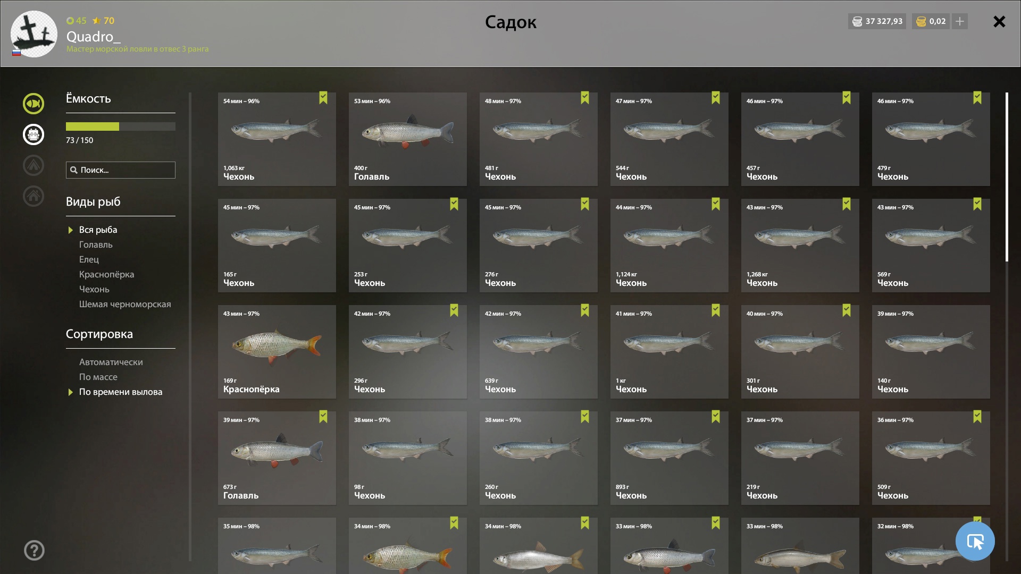The width and height of the screenshot is (1021, 574).
Task: Select Автоматически sorting option
Action: [111, 362]
